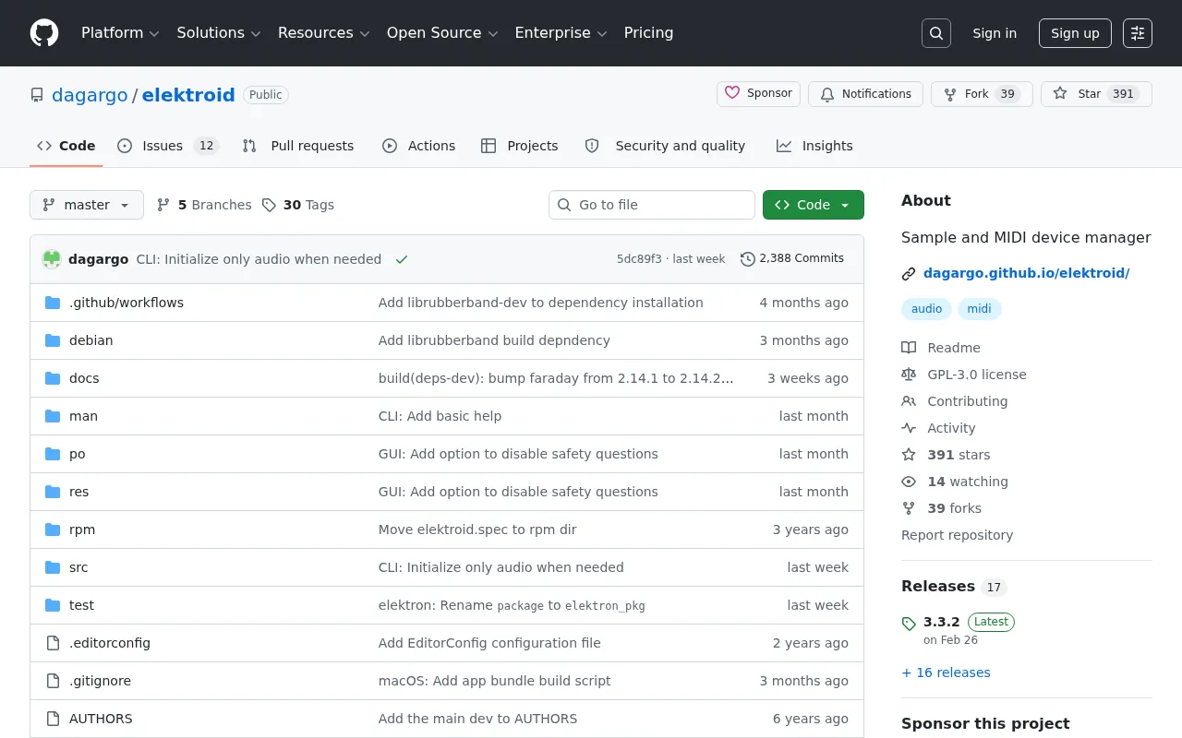This screenshot has height=738, width=1182.
Task: Switch to the Projects tab
Action: click(520, 146)
